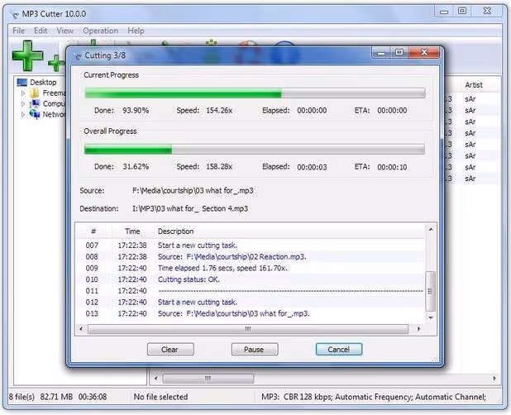Select log row 011 dashed separator line
511x415 pixels.
(250, 291)
